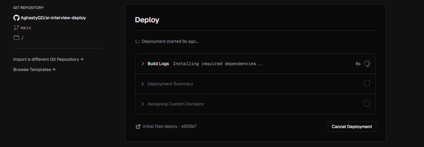
Task: Click the git branch icon next to main
Action: (x=16, y=28)
